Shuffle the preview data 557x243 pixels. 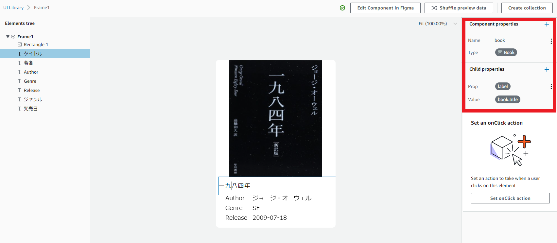tap(459, 8)
